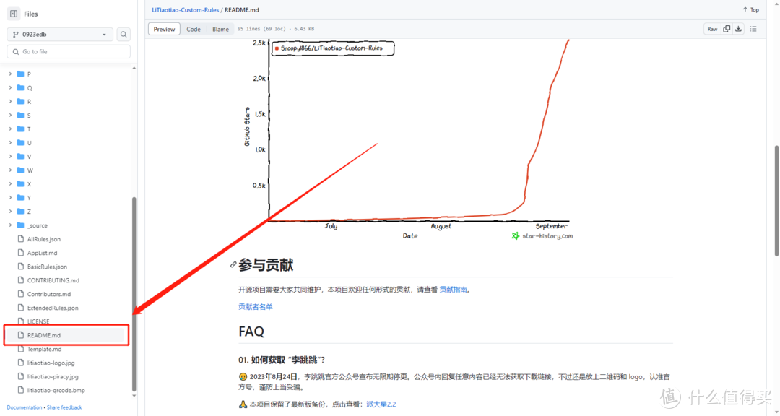Viewport: 780px width, 416px height.
Task: Click the litiaotiao-piracy.jpg file icon
Action: tap(20, 377)
